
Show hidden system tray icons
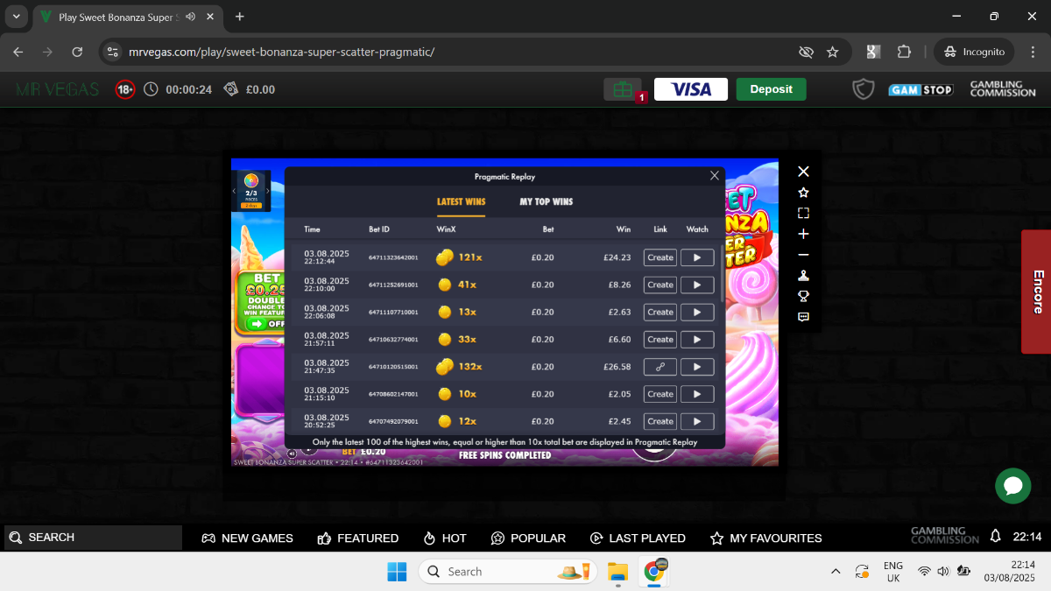pyautogui.click(x=836, y=572)
